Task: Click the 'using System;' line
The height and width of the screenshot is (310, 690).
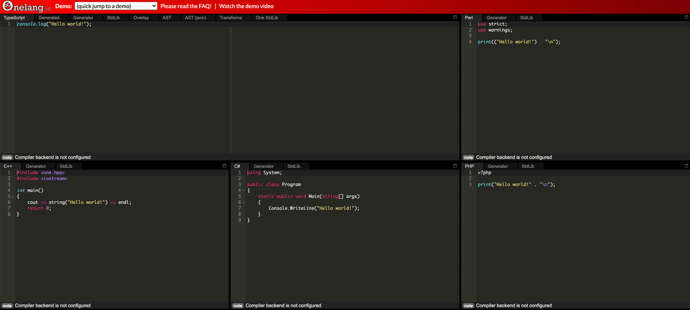Action: pyautogui.click(x=264, y=173)
